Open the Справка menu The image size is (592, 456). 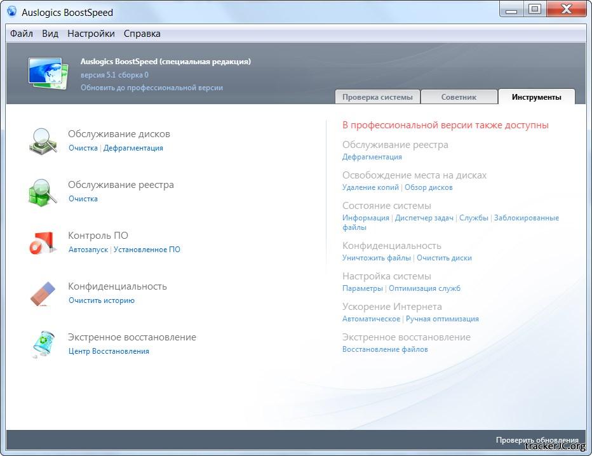[x=142, y=34]
